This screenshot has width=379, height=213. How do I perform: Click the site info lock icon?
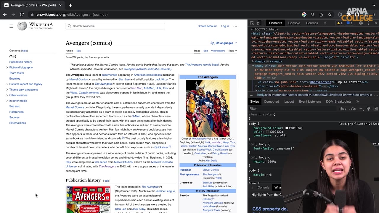[x=32, y=14]
